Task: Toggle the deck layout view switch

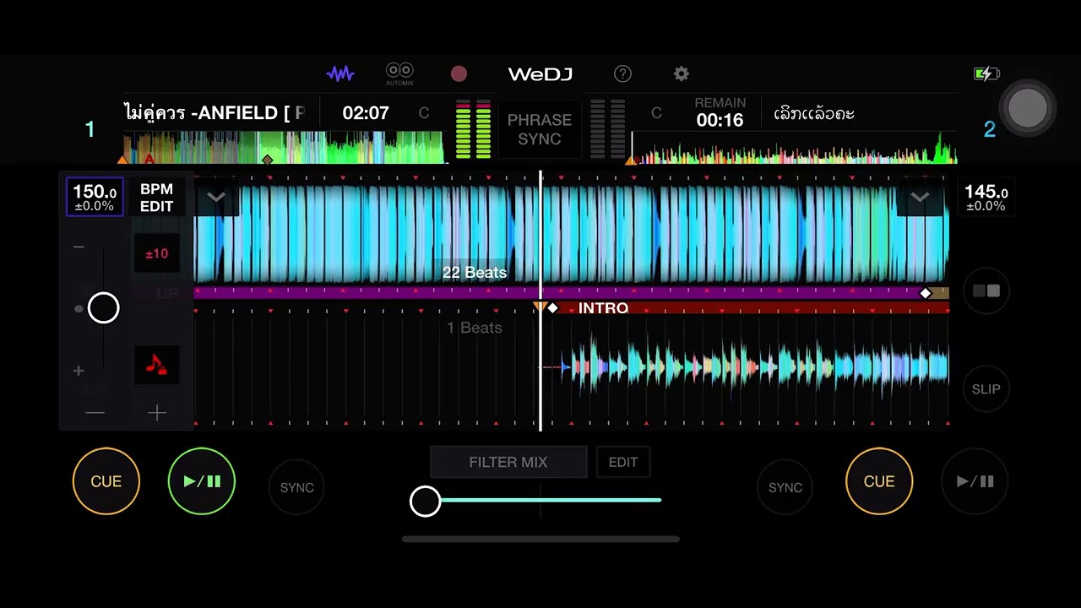Action: coord(986,291)
